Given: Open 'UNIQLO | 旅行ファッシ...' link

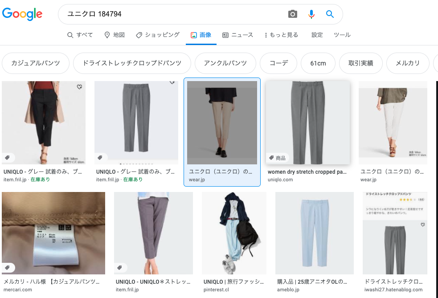Looking at the screenshot, I should pos(233,282).
